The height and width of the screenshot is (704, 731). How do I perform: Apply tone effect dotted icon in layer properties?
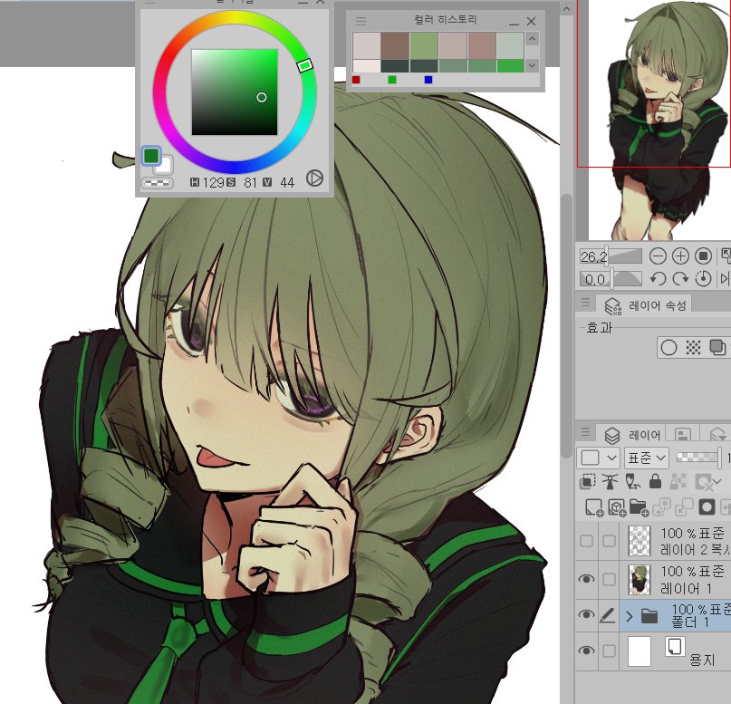pyautogui.click(x=693, y=347)
